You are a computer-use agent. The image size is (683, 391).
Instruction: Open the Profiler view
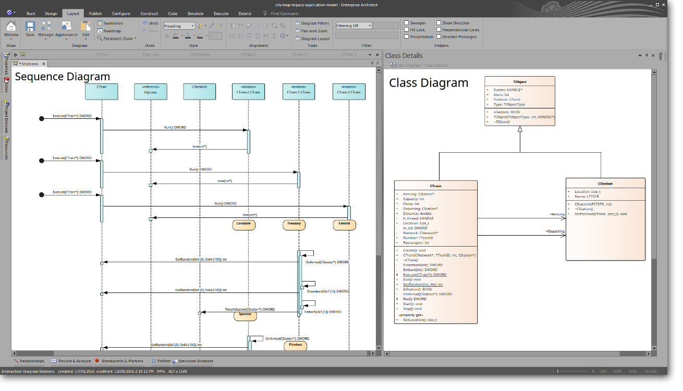[164, 360]
